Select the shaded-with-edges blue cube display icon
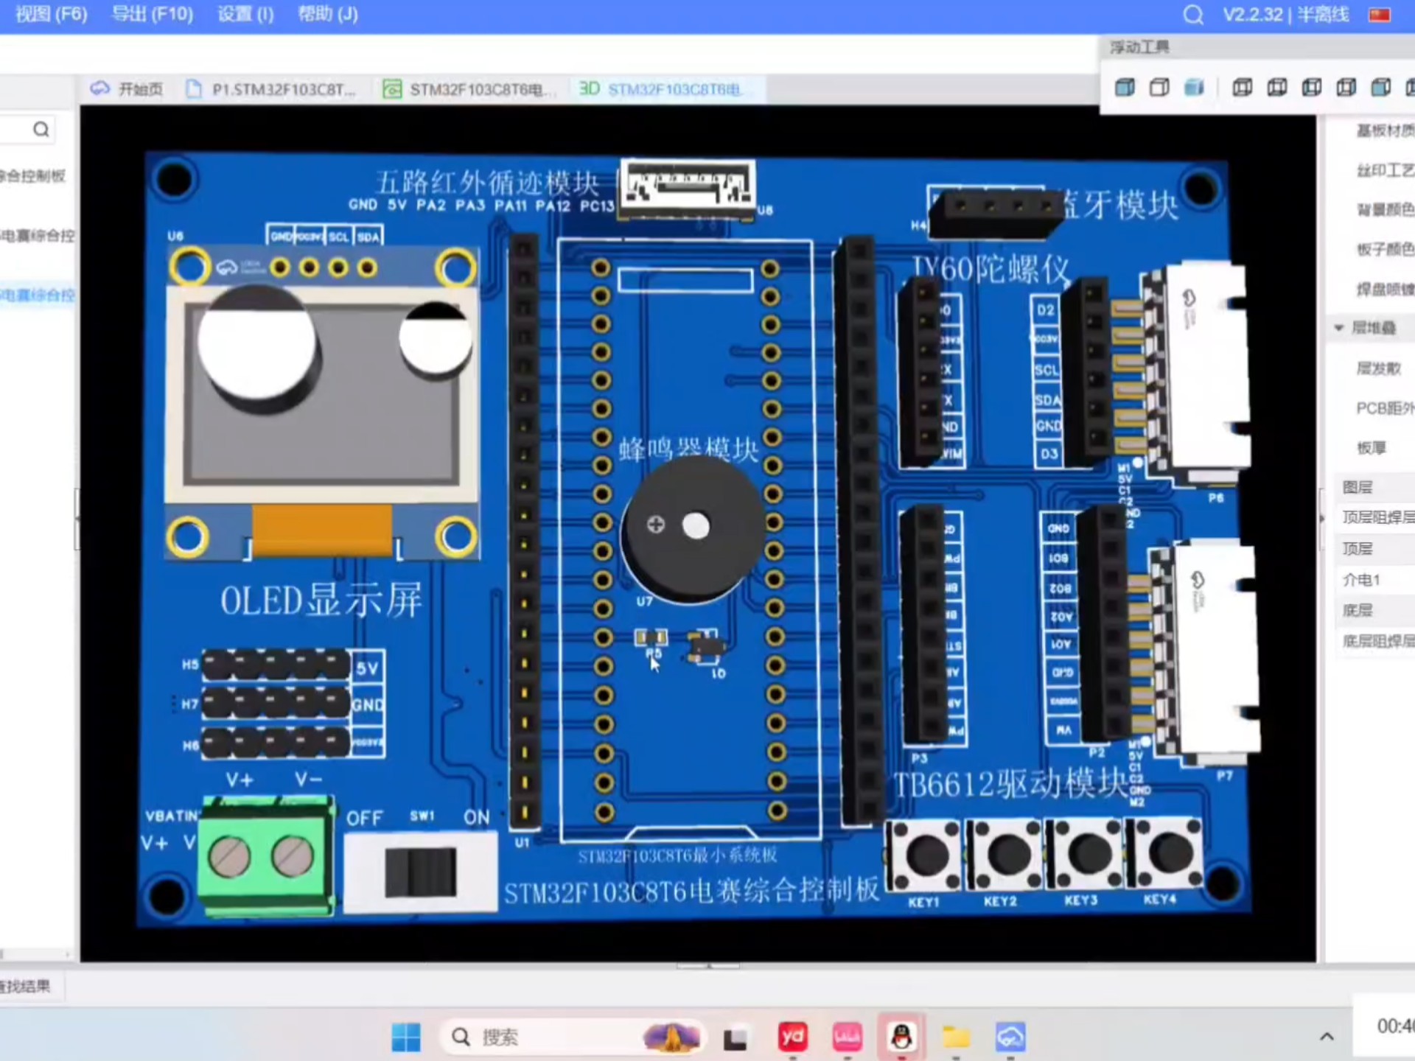 1125,88
